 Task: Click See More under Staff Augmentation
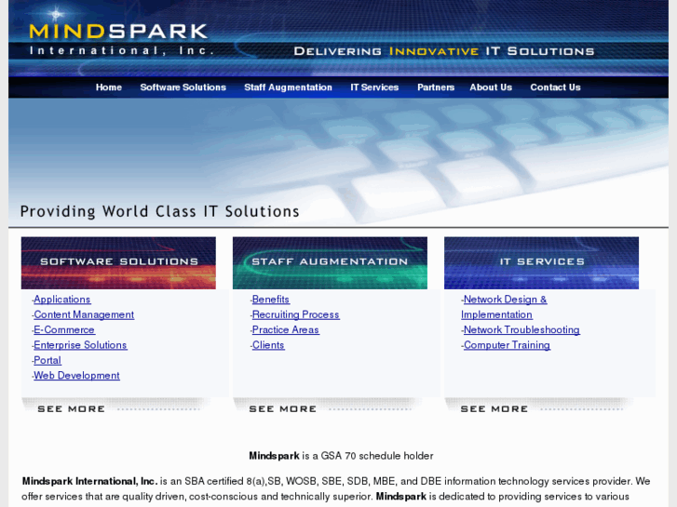pos(283,408)
